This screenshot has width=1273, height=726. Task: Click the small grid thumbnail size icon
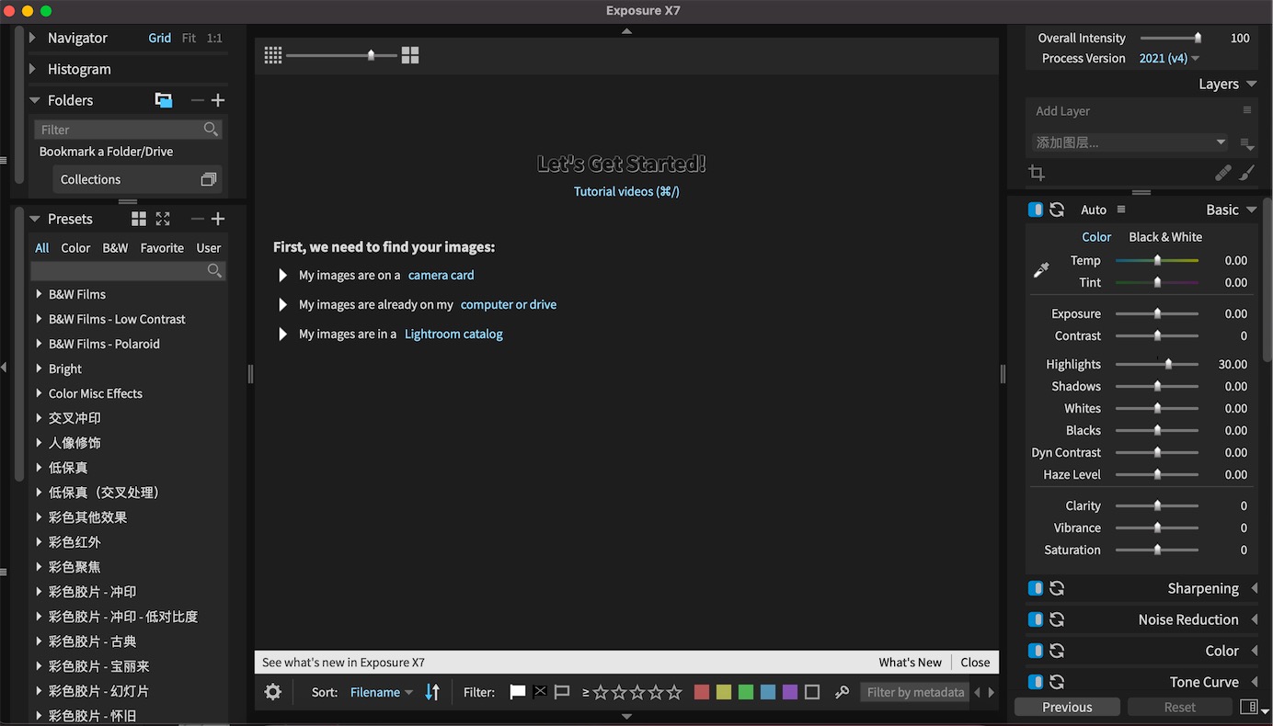tap(273, 55)
